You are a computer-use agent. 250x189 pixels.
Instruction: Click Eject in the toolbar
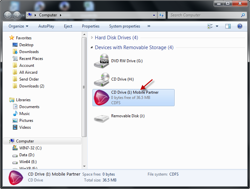[68, 26]
